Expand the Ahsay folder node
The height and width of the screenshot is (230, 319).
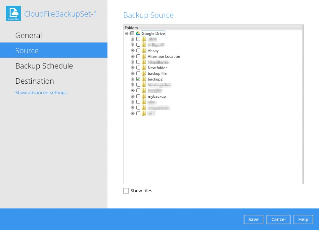tap(132, 50)
